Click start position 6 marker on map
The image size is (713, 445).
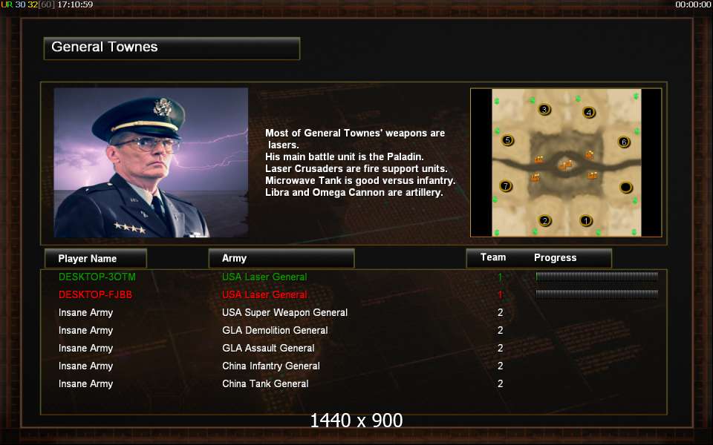[x=624, y=142]
